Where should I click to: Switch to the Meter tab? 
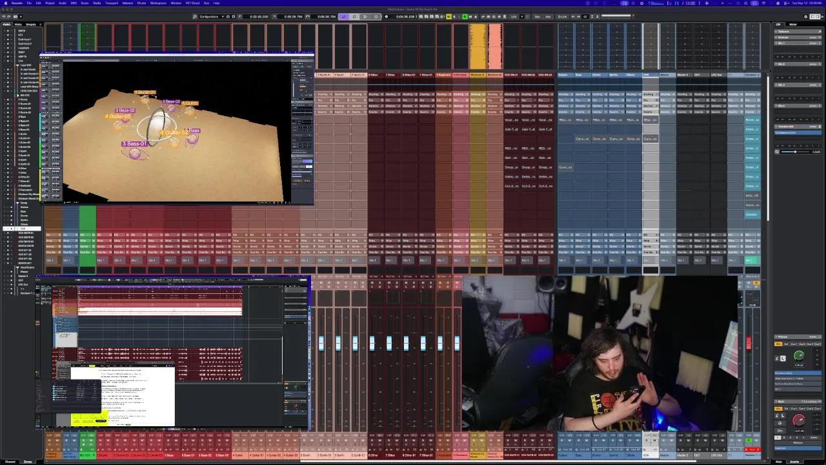click(x=793, y=24)
